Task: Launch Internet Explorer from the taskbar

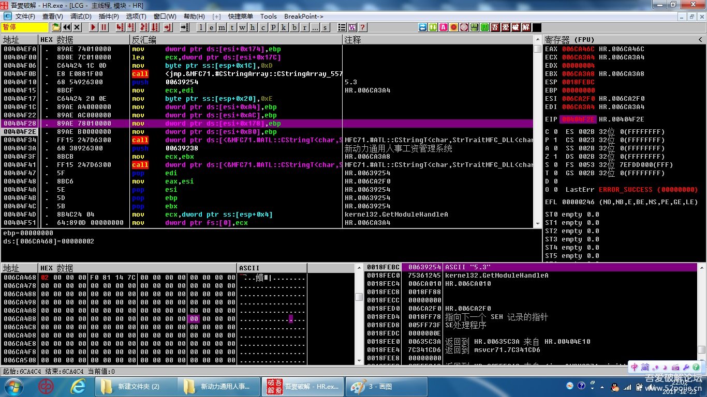Action: pyautogui.click(x=78, y=386)
